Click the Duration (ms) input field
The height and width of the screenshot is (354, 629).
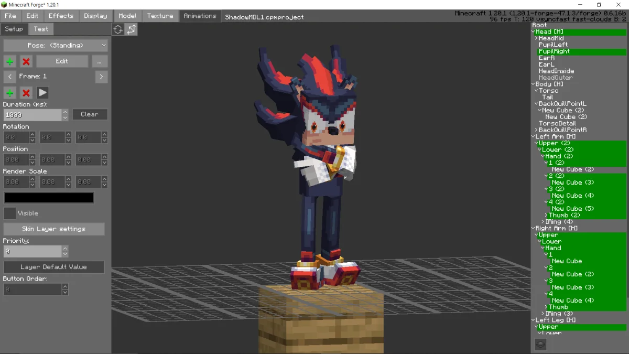point(32,115)
